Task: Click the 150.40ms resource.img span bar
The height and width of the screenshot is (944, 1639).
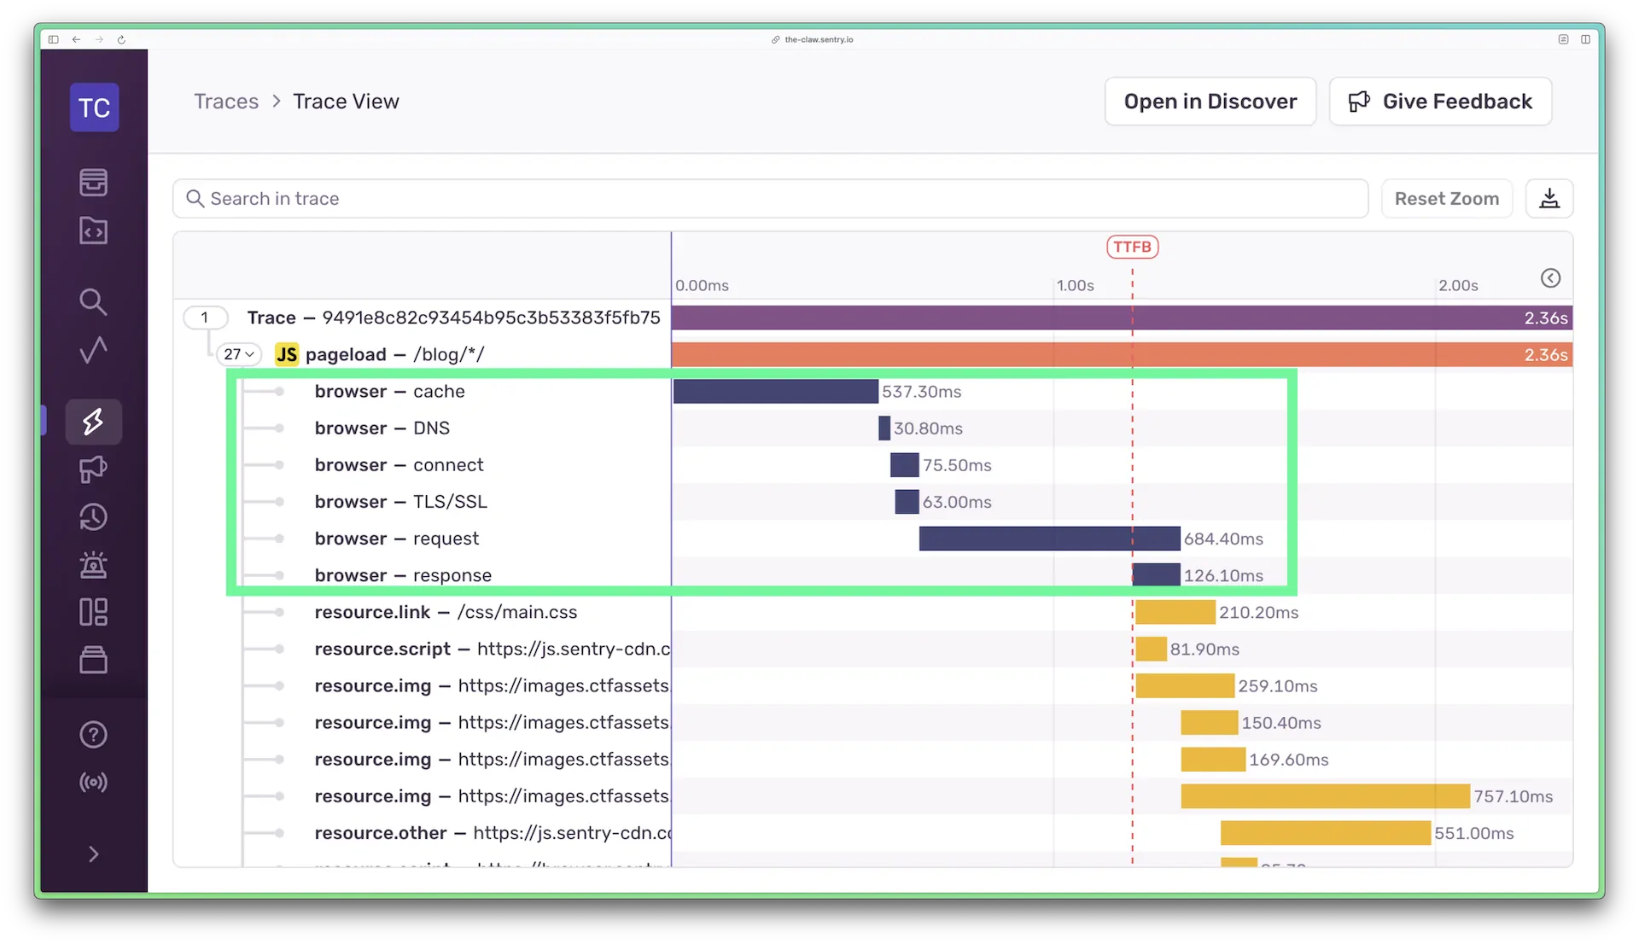Action: (1210, 722)
